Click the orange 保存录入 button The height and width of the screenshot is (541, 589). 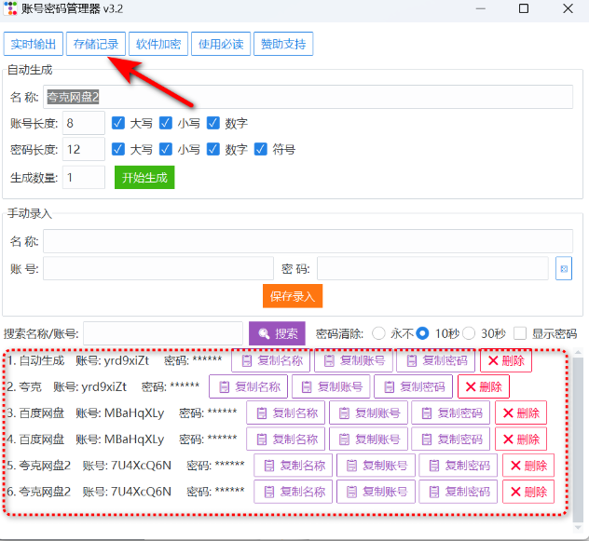(293, 296)
